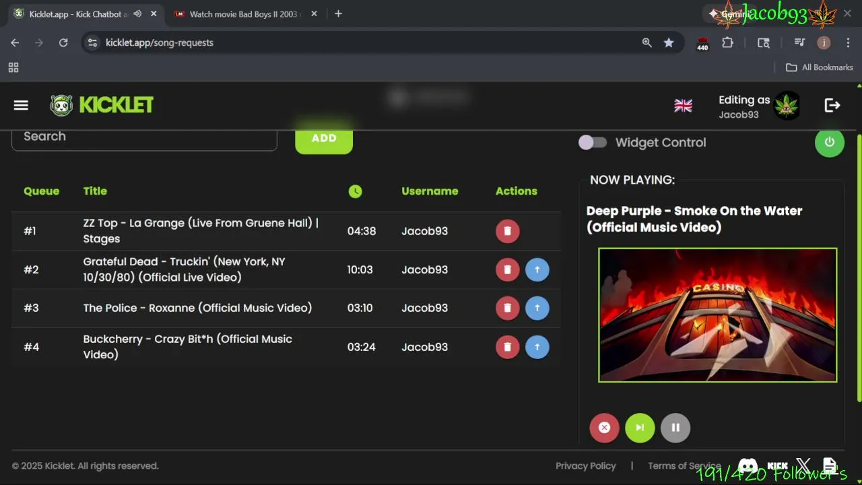Click the 04:38 duration cell
The width and height of the screenshot is (862, 485).
point(362,231)
